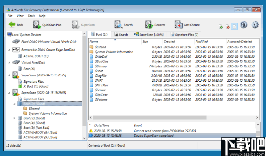This screenshot has height=156, width=266.
Task: Select the 'Device SuperScan completed' log entry
Action: click(x=172, y=135)
